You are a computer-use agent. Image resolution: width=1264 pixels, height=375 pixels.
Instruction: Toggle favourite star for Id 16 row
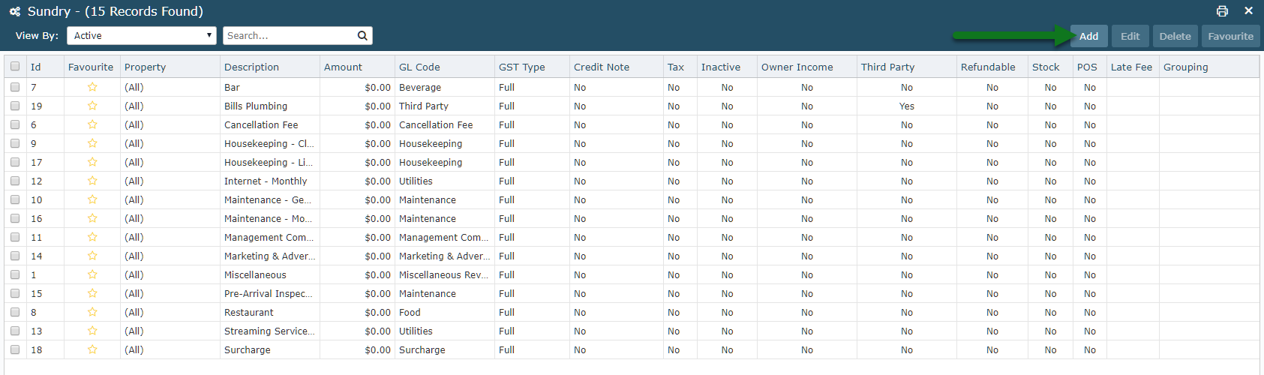[92, 218]
